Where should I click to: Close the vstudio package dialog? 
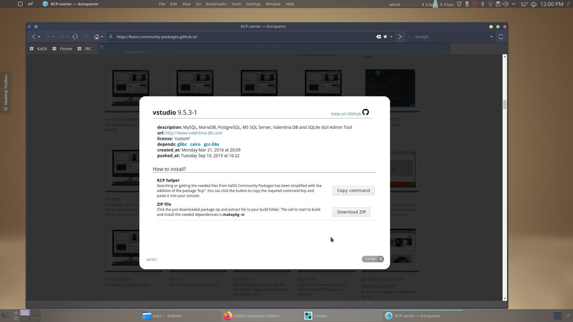tap(372, 259)
